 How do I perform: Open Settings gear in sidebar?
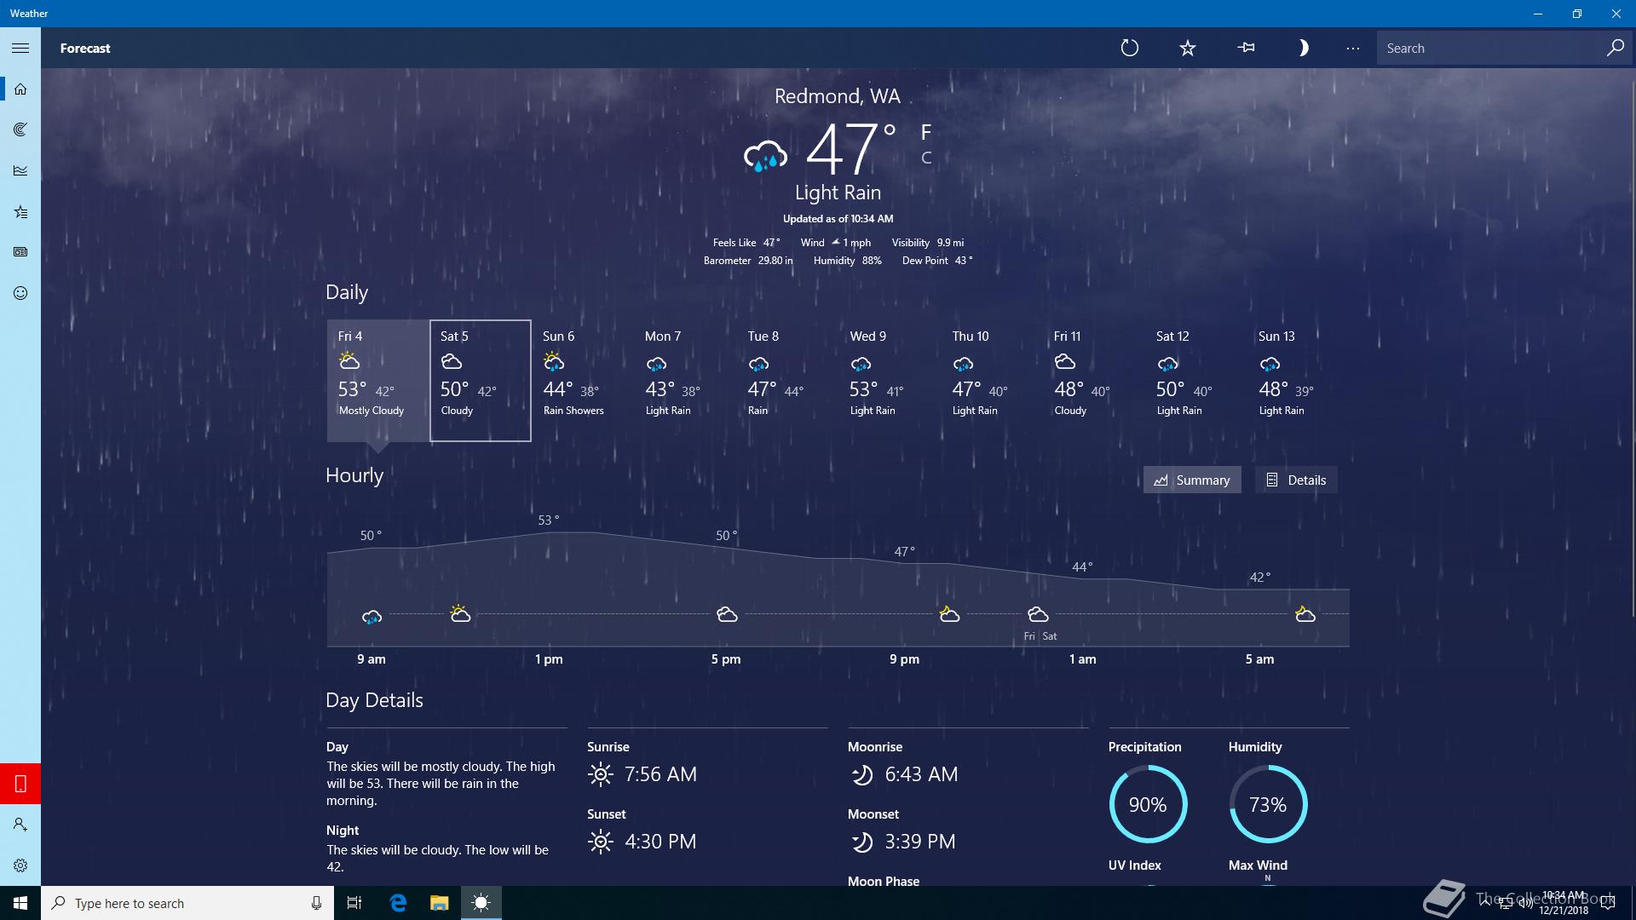pyautogui.click(x=20, y=865)
